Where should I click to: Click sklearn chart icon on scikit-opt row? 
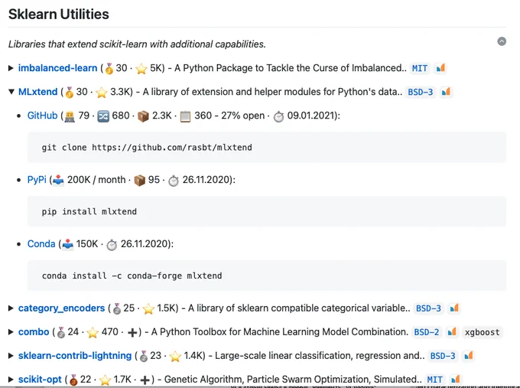[x=455, y=380]
